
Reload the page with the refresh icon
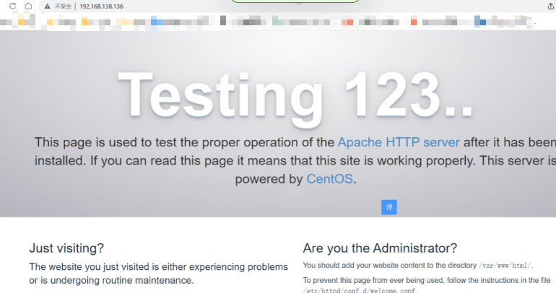tap(13, 6)
